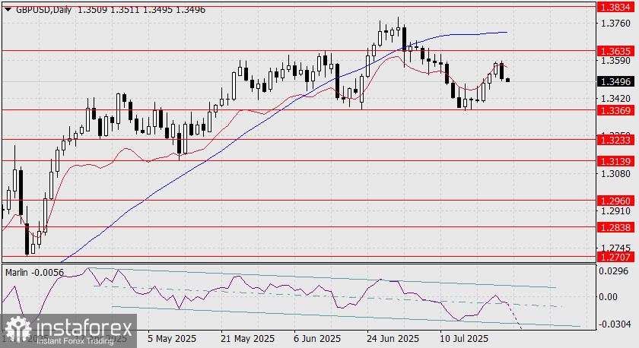Select the 1.3139 red price level label

[x=615, y=162]
